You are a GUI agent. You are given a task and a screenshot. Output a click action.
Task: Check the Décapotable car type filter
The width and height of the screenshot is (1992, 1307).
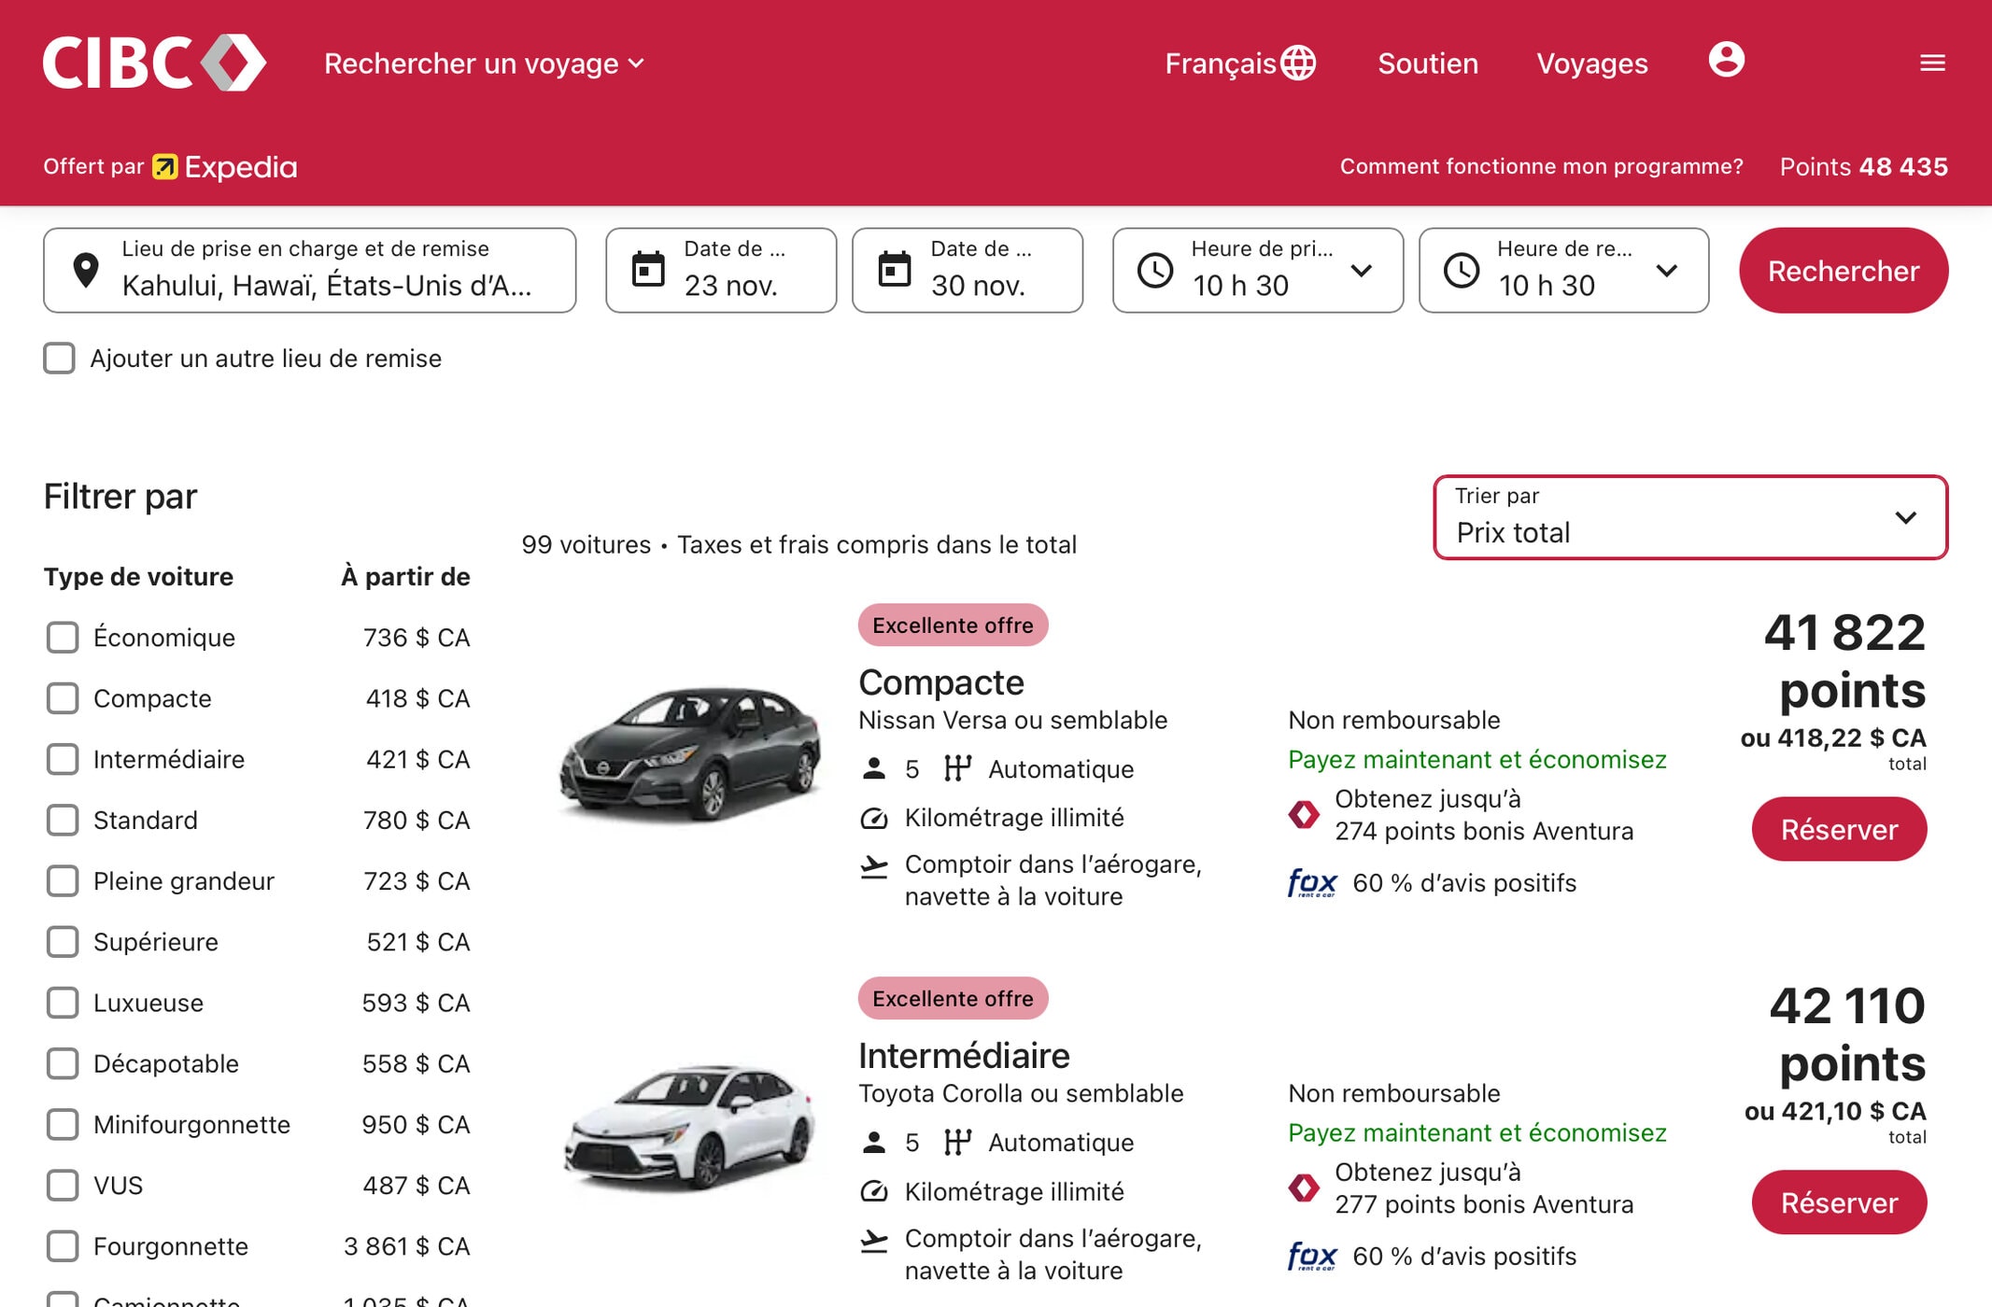(63, 1063)
